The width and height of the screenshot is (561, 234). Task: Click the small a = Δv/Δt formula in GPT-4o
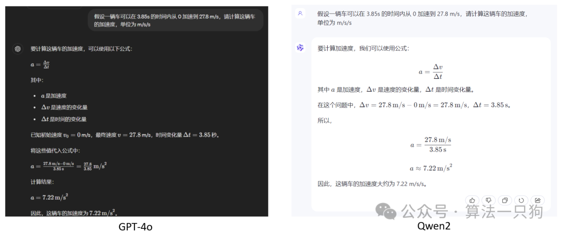click(40, 65)
